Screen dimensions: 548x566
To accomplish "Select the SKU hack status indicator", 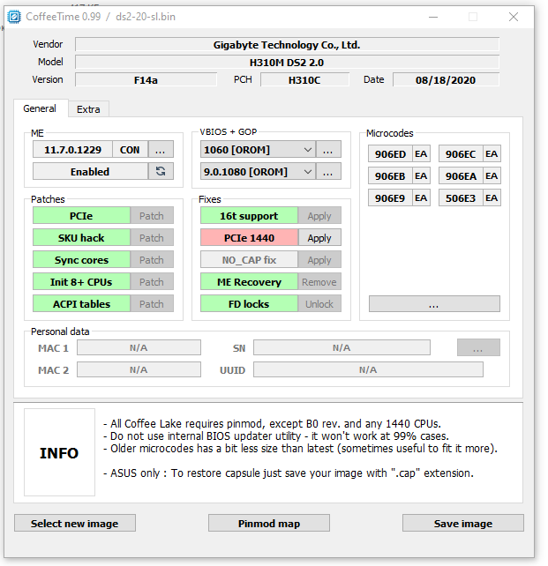I will pyautogui.click(x=81, y=237).
